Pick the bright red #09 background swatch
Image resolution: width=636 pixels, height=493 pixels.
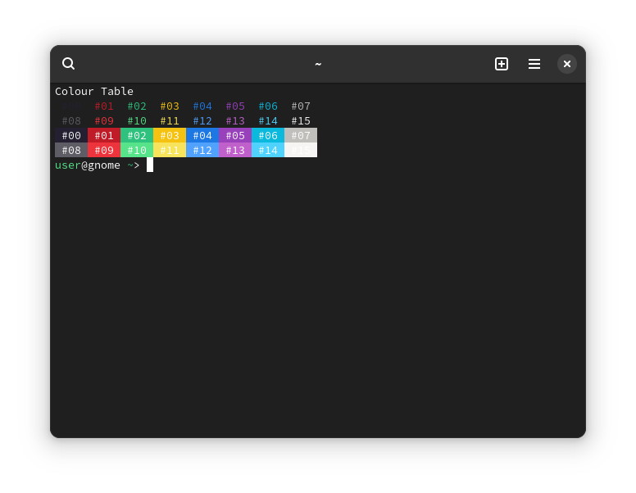[104, 150]
